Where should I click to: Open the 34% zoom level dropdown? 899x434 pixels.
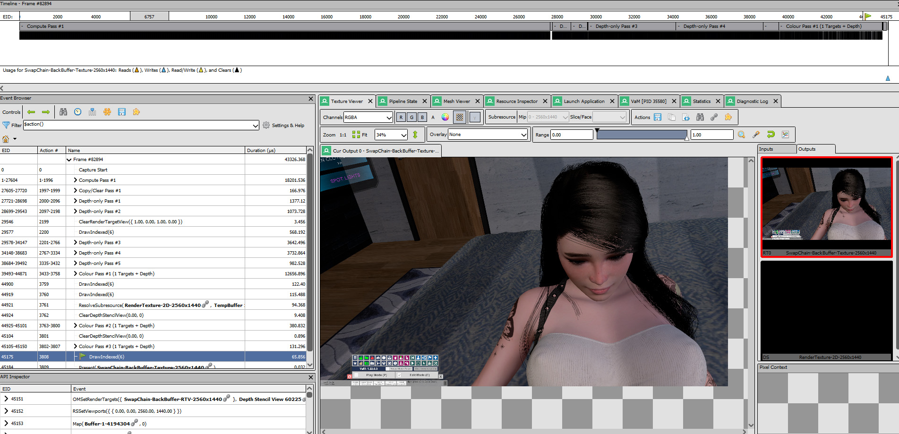[x=391, y=135]
